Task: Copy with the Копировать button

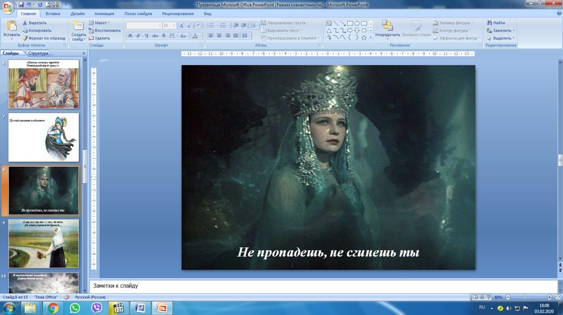Action: click(37, 31)
